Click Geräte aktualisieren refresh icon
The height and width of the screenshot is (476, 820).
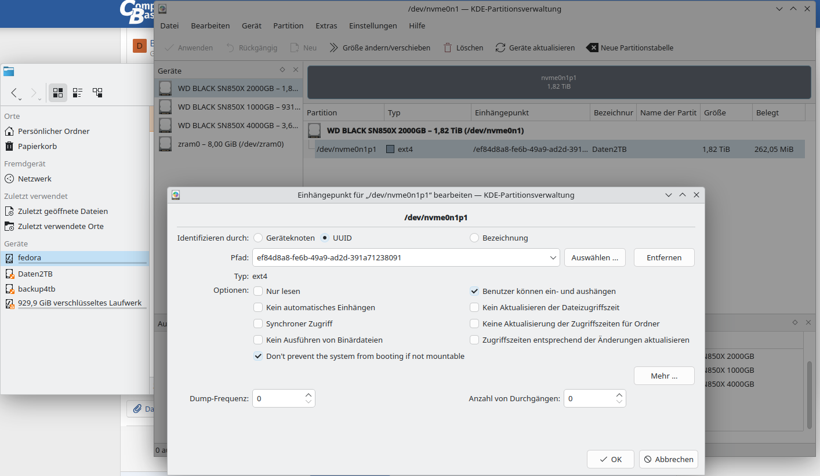(500, 48)
